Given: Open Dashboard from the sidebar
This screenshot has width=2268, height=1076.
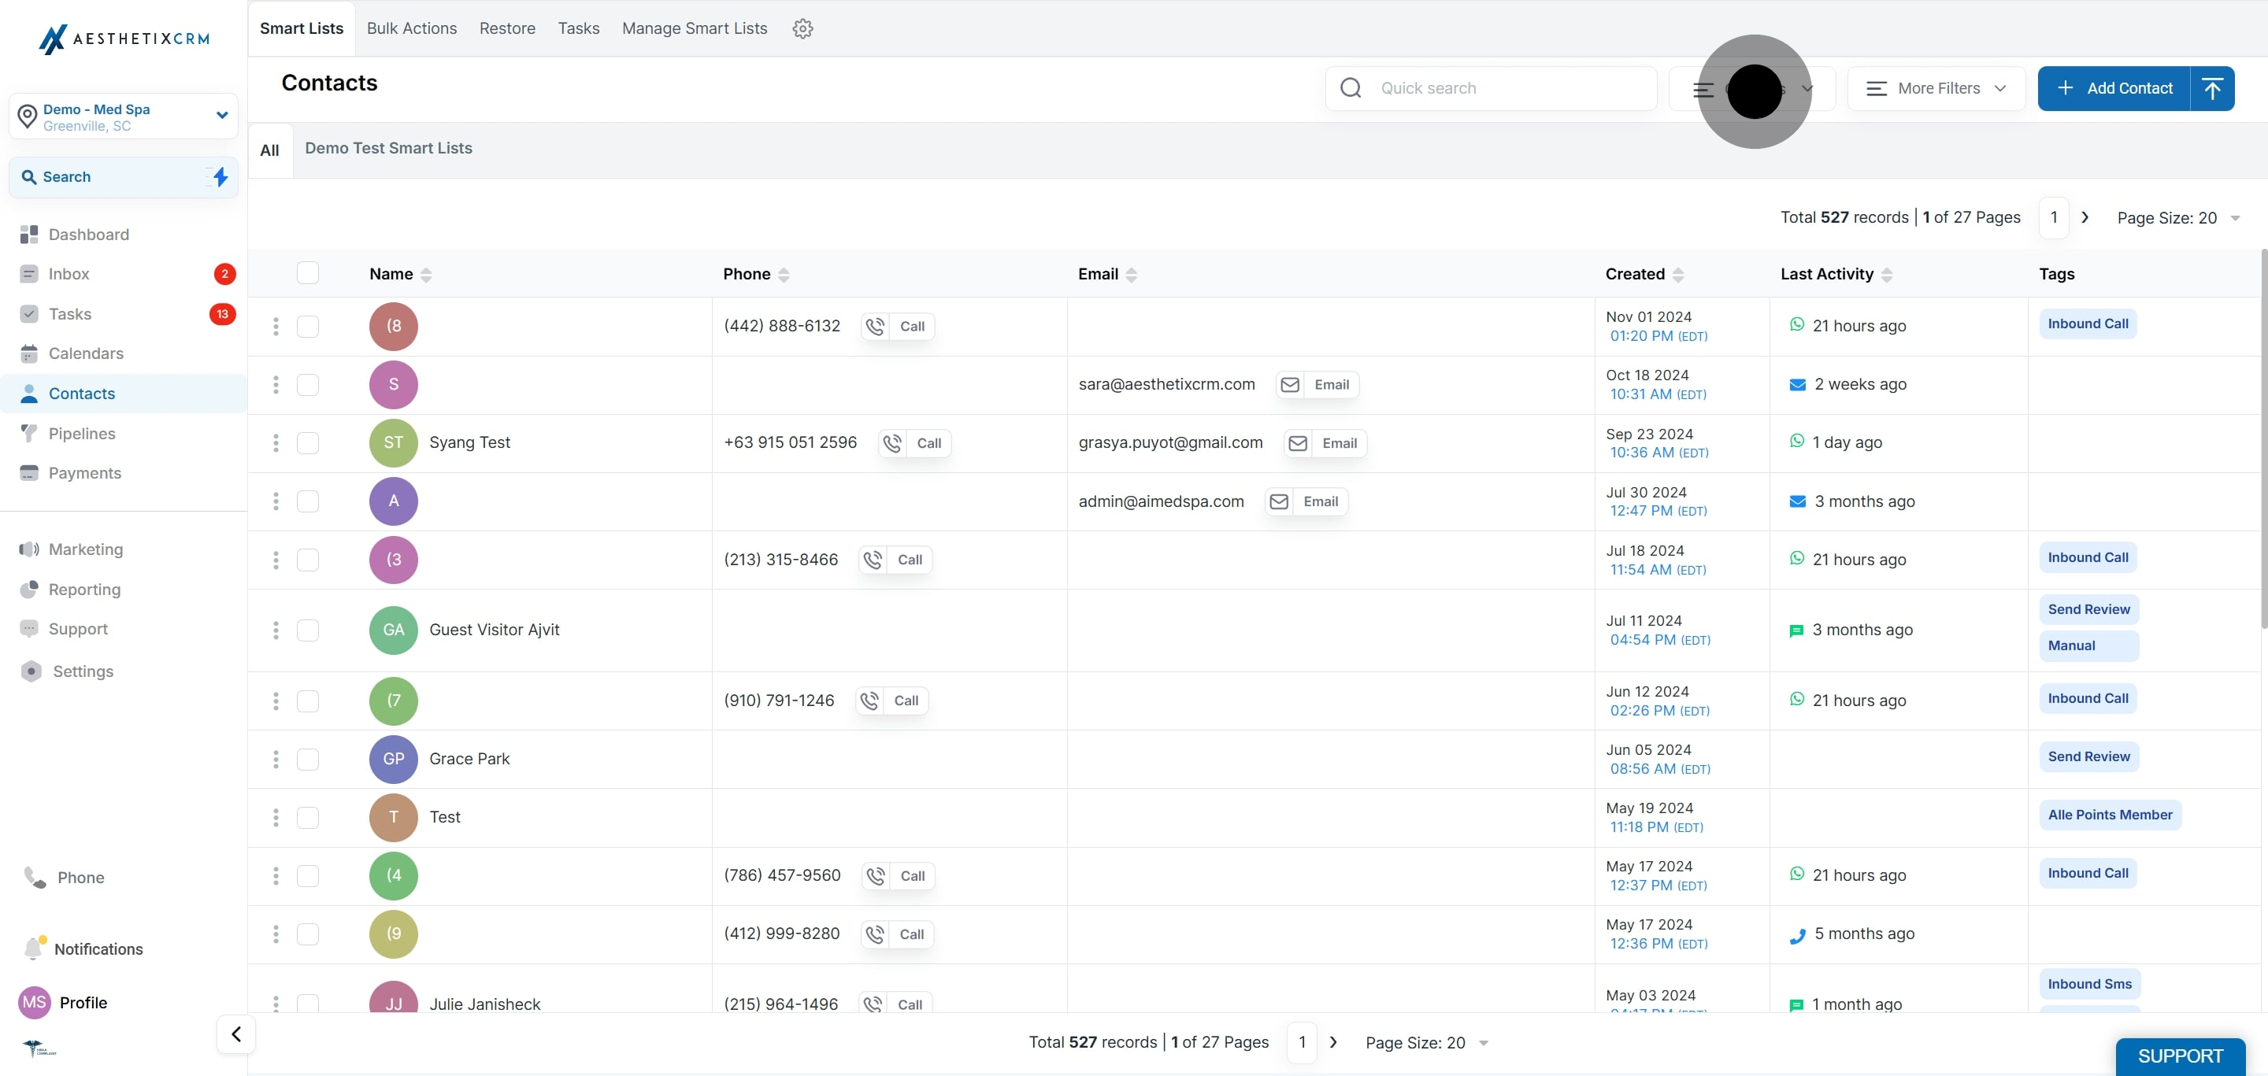Looking at the screenshot, I should (88, 234).
